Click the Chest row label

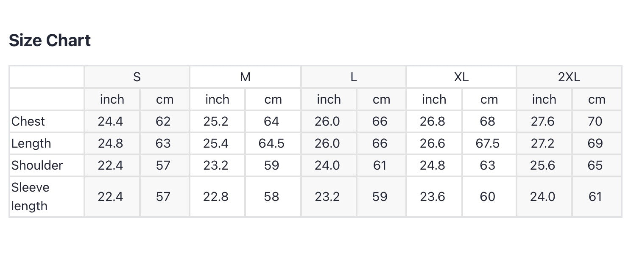pos(28,121)
